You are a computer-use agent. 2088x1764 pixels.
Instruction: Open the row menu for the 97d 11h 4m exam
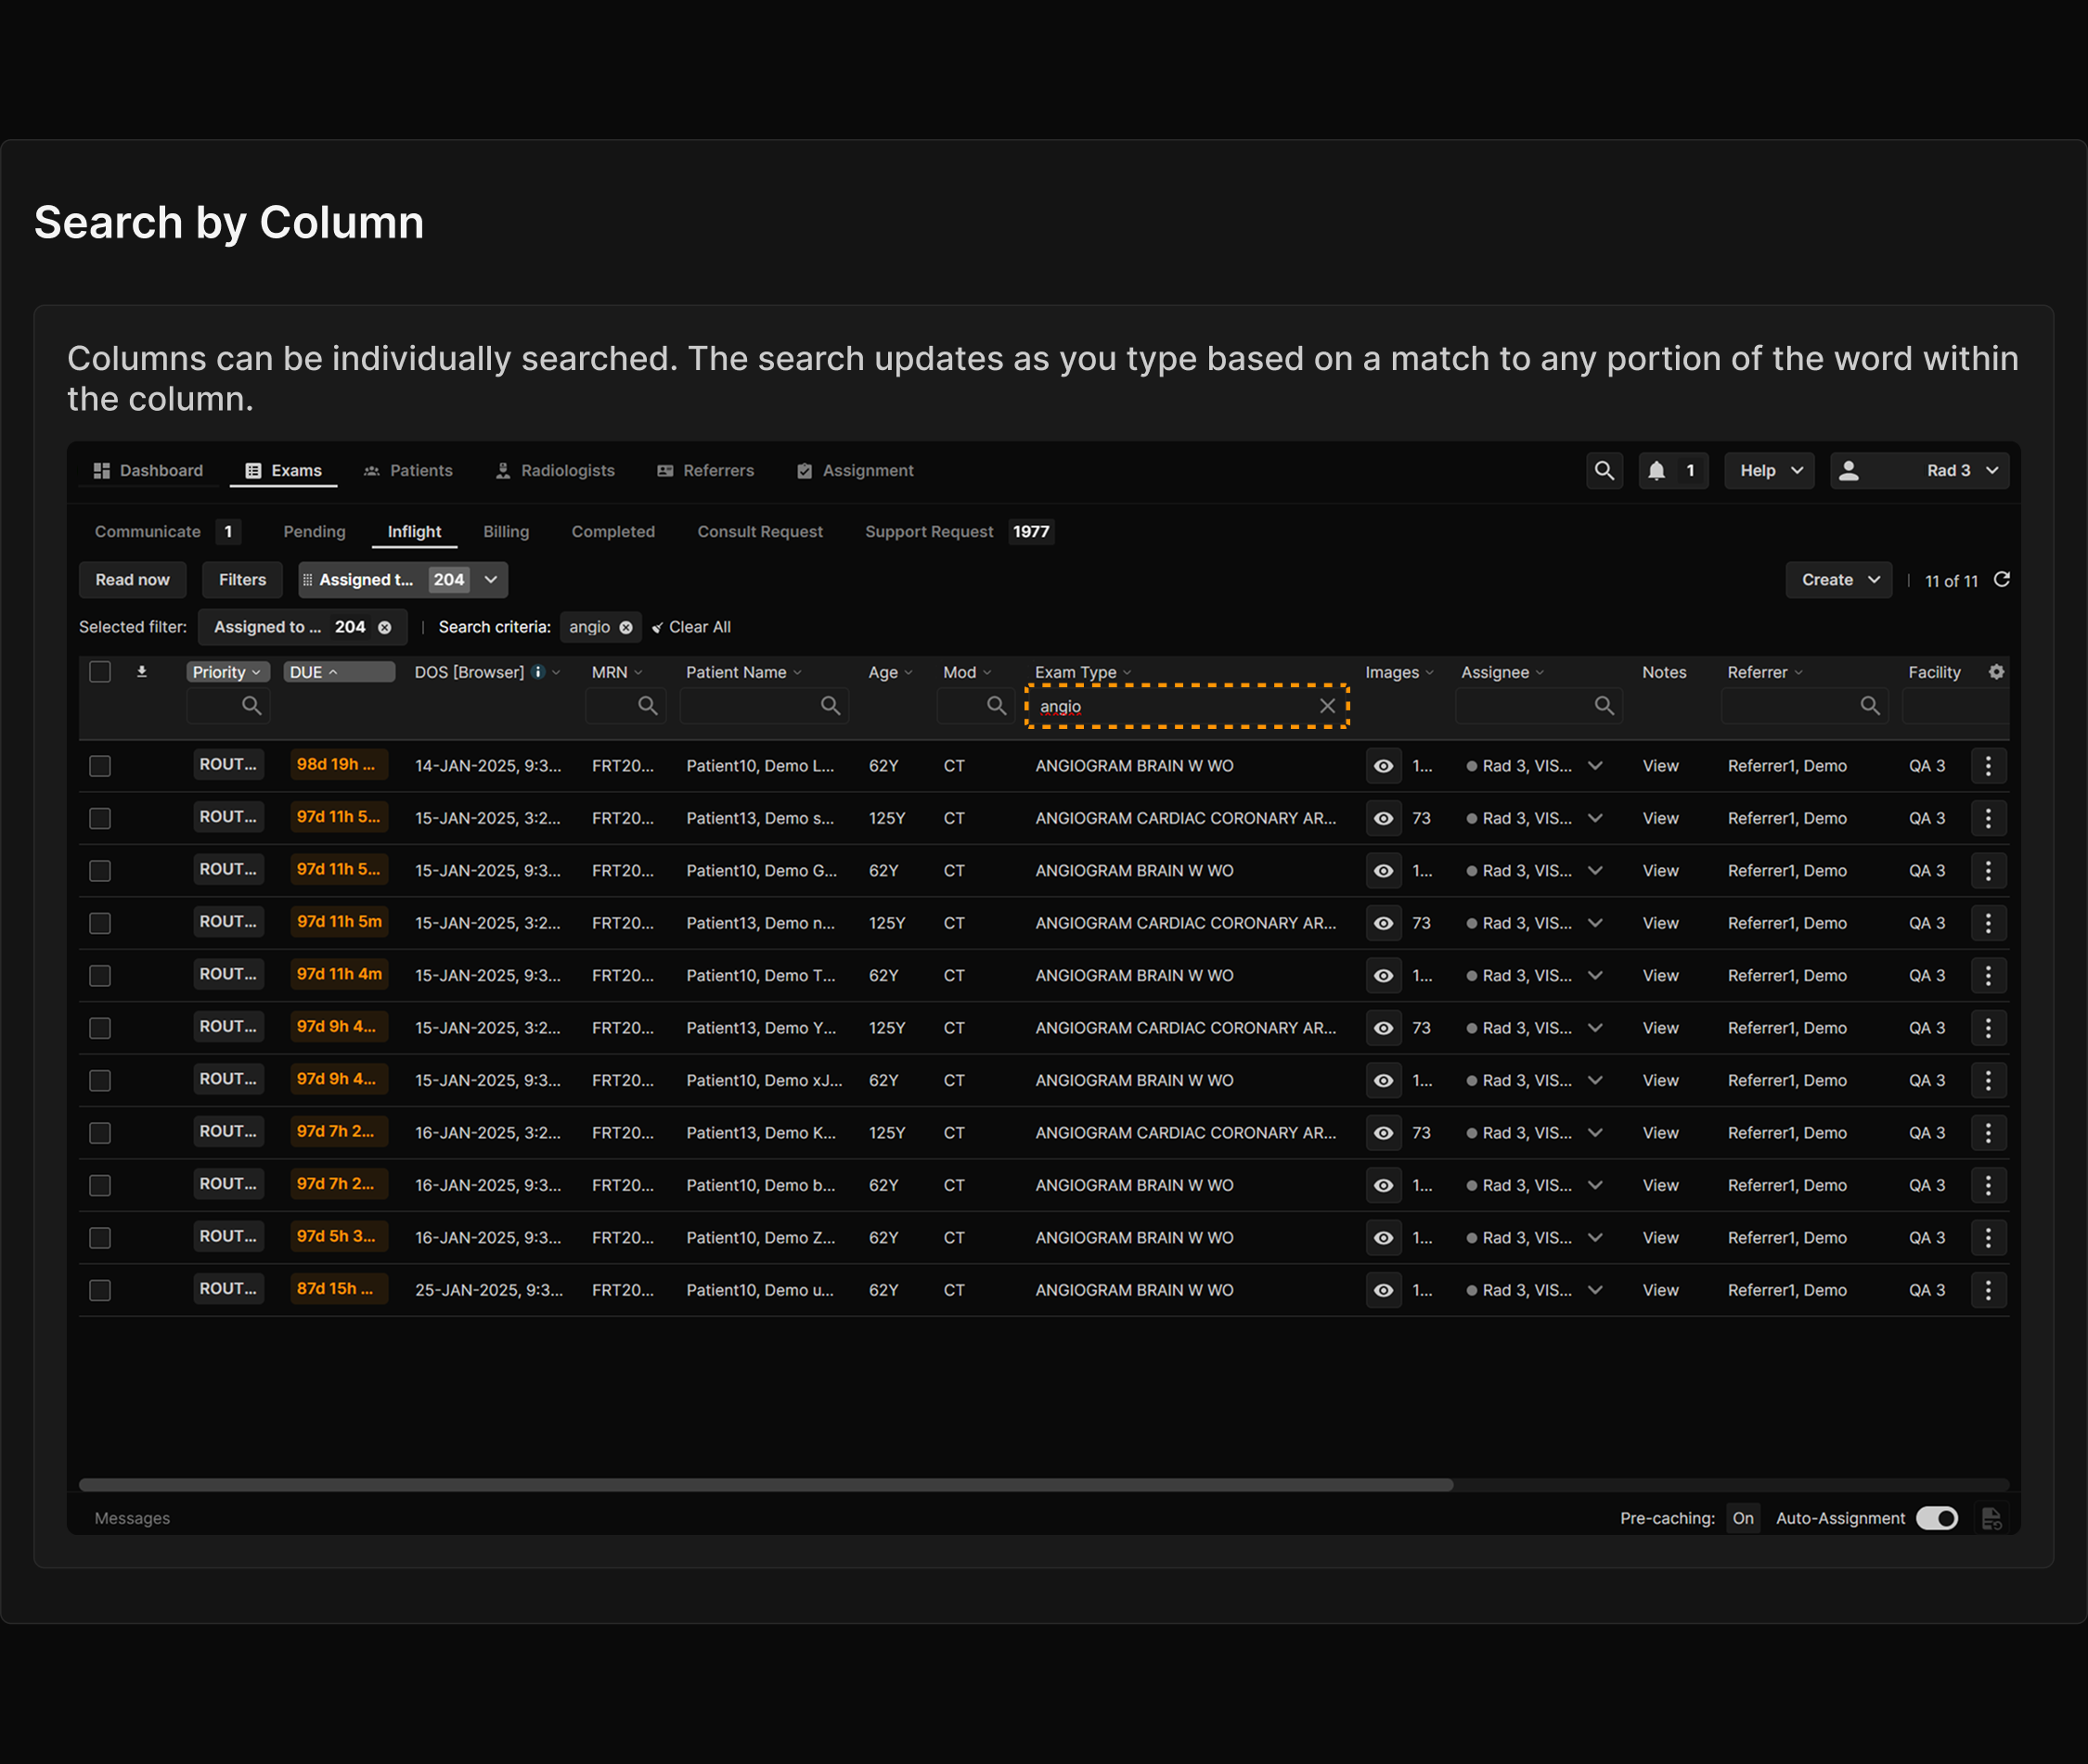[1988, 976]
